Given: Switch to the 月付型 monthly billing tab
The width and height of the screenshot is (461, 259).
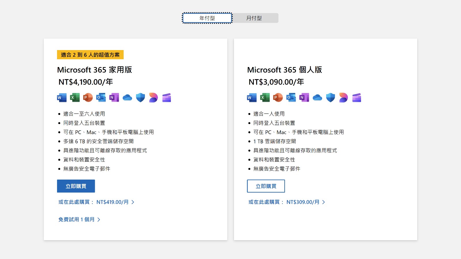Looking at the screenshot, I should tap(254, 18).
